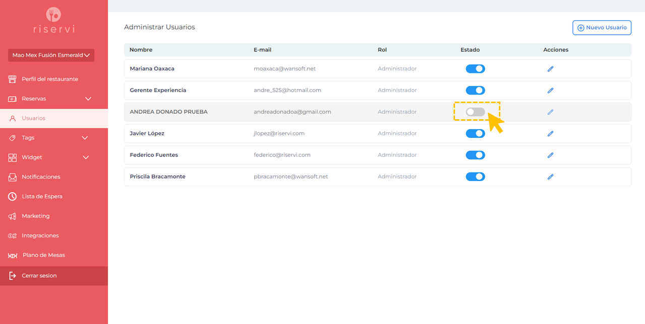Click the Nombre column header
Screen dimensions: 645x324
click(x=141, y=50)
